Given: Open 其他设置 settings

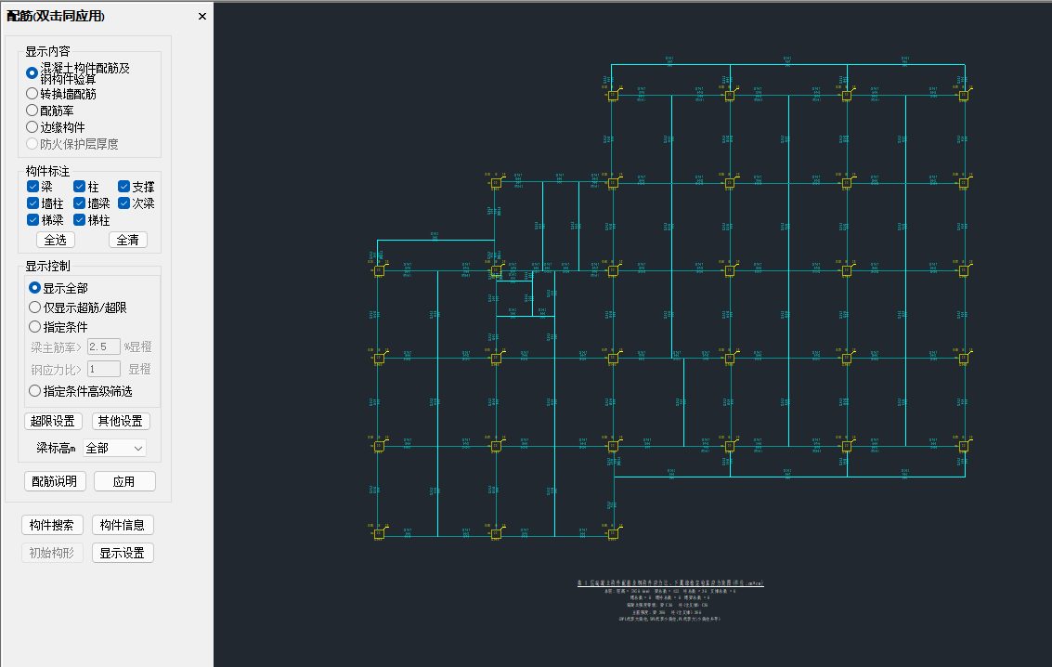Looking at the screenshot, I should coord(121,421).
